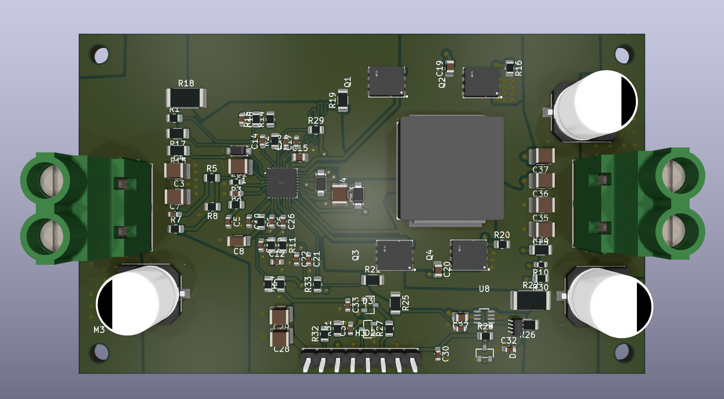Viewport: 724px width, 399px height.
Task: Select the electrolytic capacitor above right terminal block
Action: (595, 105)
